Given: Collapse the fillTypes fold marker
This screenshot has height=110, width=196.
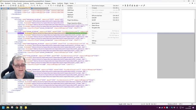Looking at the screenshot, I should click(x=7, y=18).
